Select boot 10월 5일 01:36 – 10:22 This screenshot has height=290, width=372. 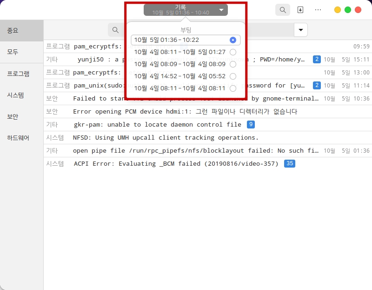click(186, 40)
